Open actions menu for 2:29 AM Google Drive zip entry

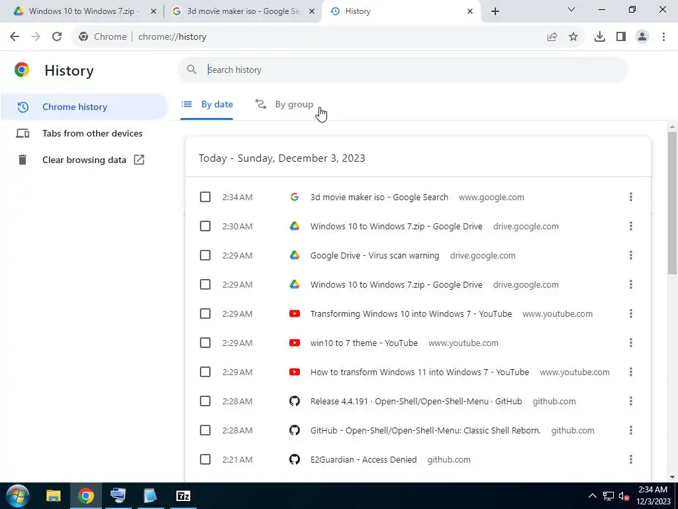point(631,284)
